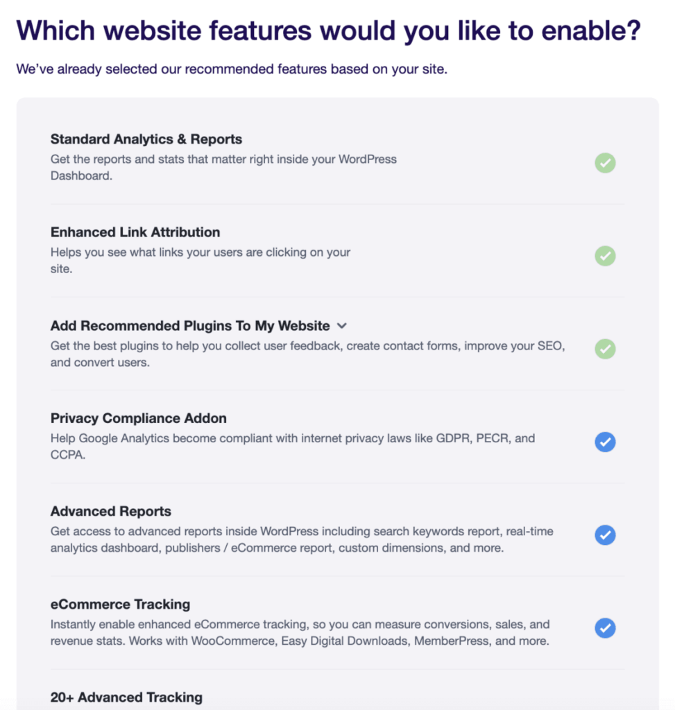Click the Privacy Compliance Addon blue checkmark
The width and height of the screenshot is (675, 710).
click(605, 442)
